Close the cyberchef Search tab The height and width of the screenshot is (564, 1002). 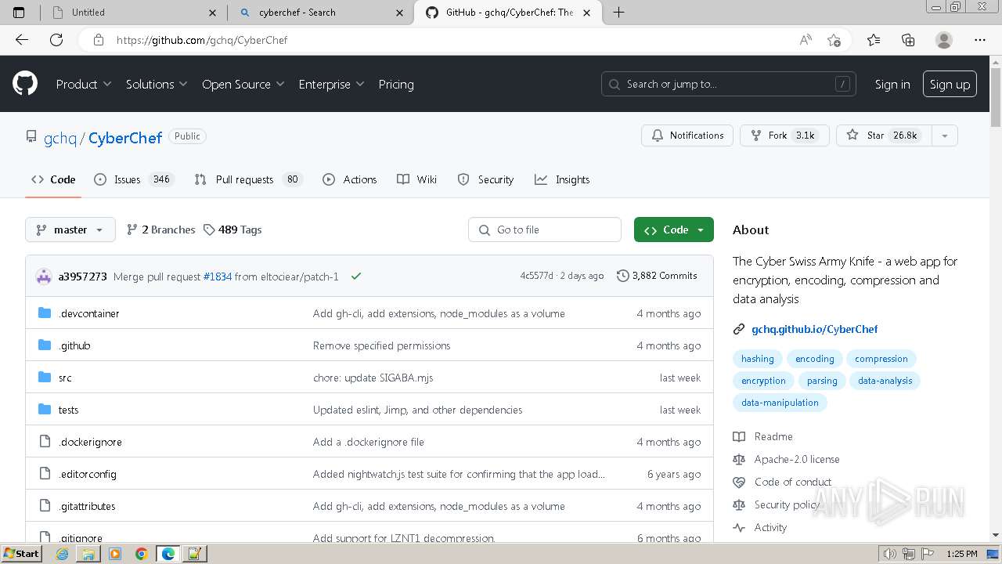[x=400, y=13]
